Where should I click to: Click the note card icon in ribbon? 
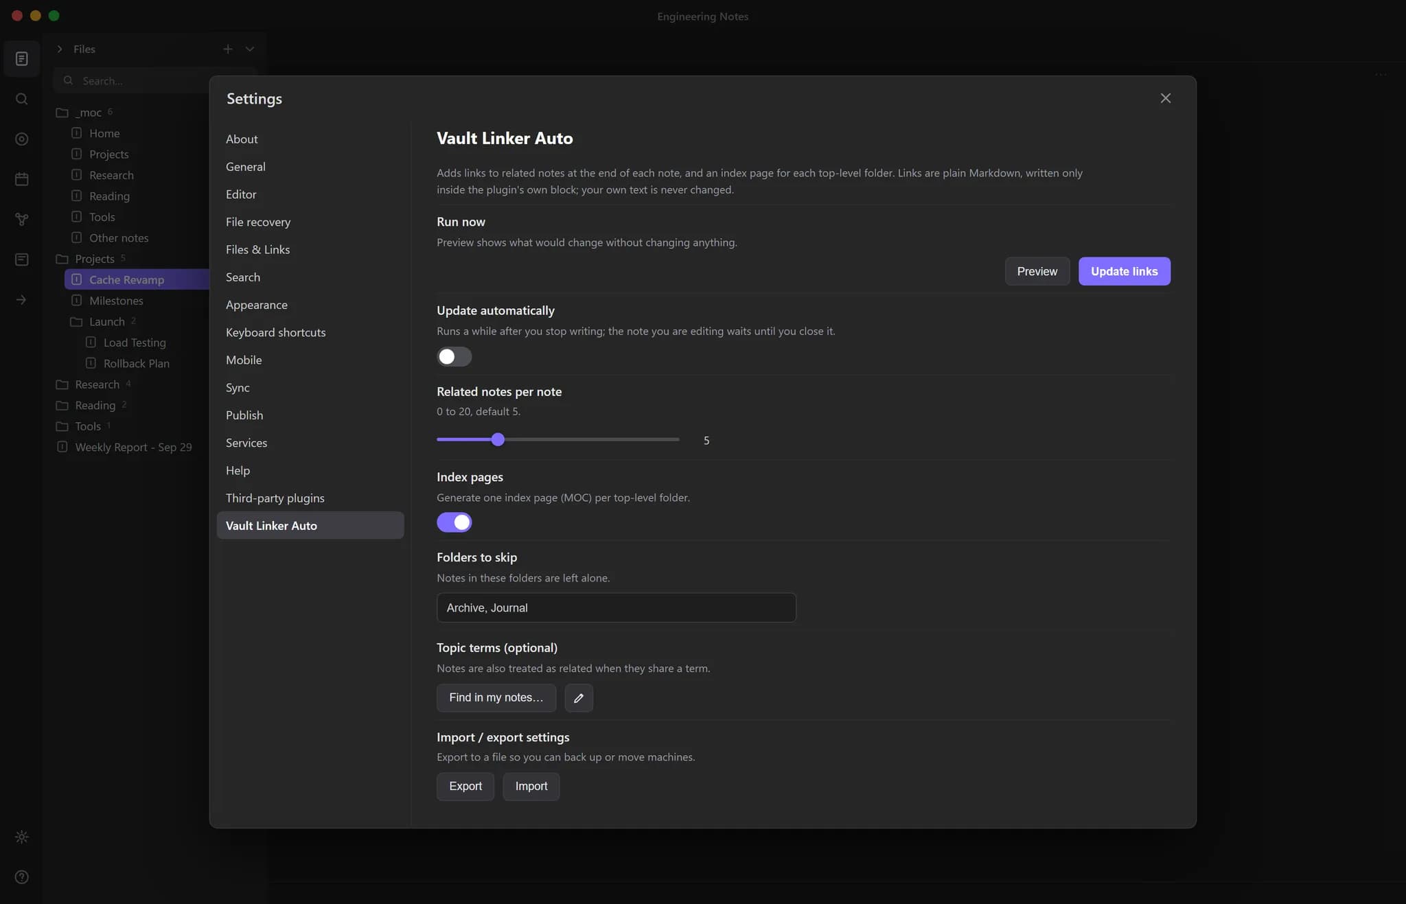coord(21,259)
